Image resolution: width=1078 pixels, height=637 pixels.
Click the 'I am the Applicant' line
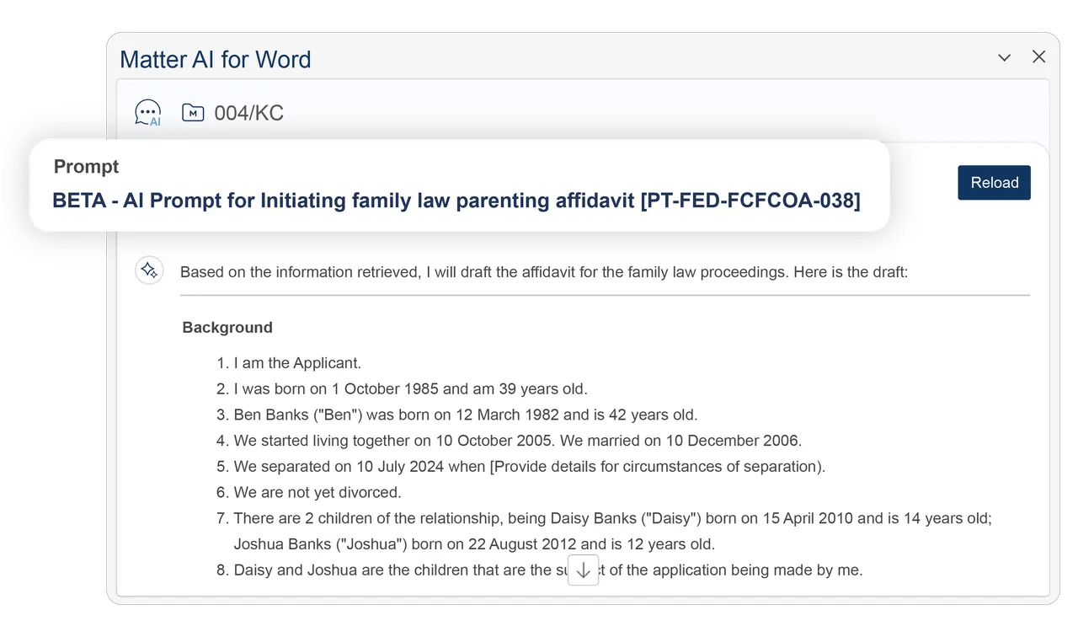click(297, 363)
